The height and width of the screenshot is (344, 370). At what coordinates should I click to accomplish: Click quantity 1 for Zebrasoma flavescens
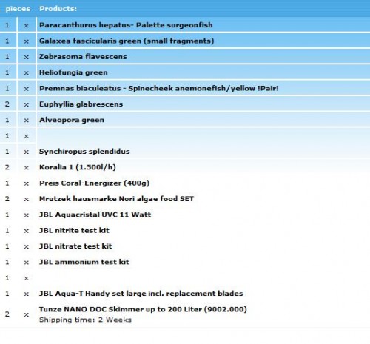(7, 57)
